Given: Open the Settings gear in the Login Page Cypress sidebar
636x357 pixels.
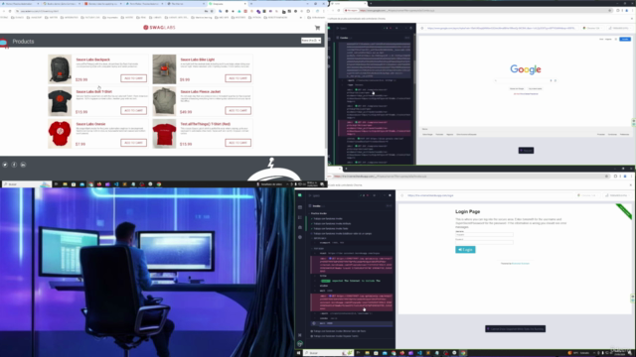Looking at the screenshot, I should [x=300, y=237].
